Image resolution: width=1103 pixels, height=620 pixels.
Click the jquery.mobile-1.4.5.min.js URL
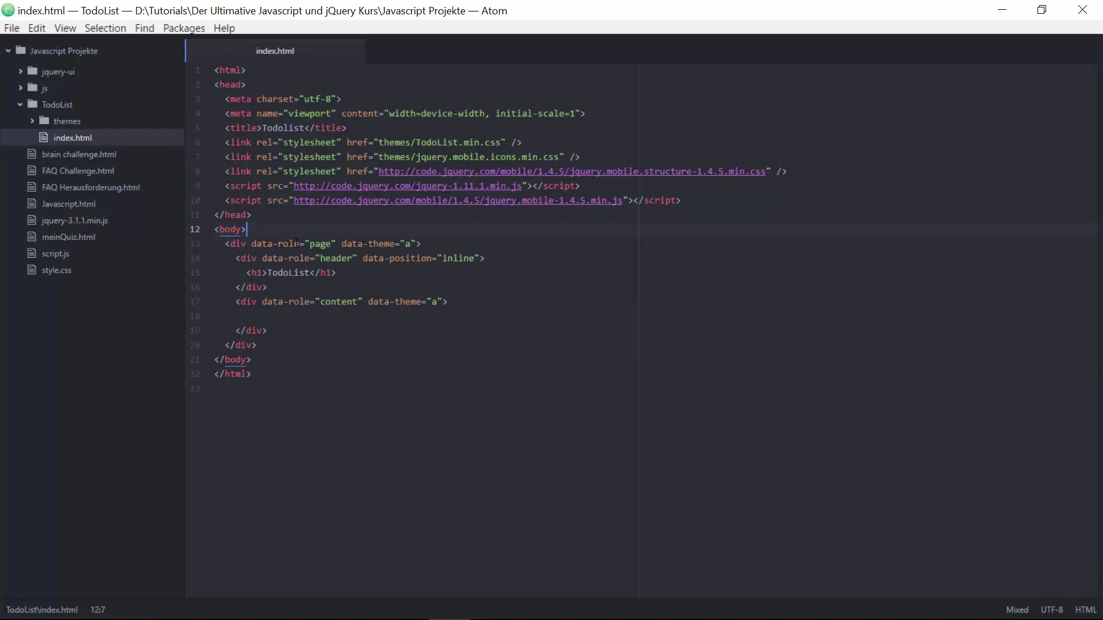point(458,200)
